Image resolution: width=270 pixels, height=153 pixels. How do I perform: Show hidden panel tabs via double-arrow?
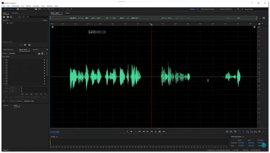coord(47,50)
